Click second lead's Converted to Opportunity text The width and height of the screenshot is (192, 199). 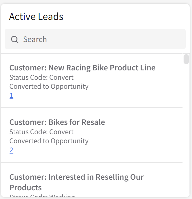tap(49, 141)
